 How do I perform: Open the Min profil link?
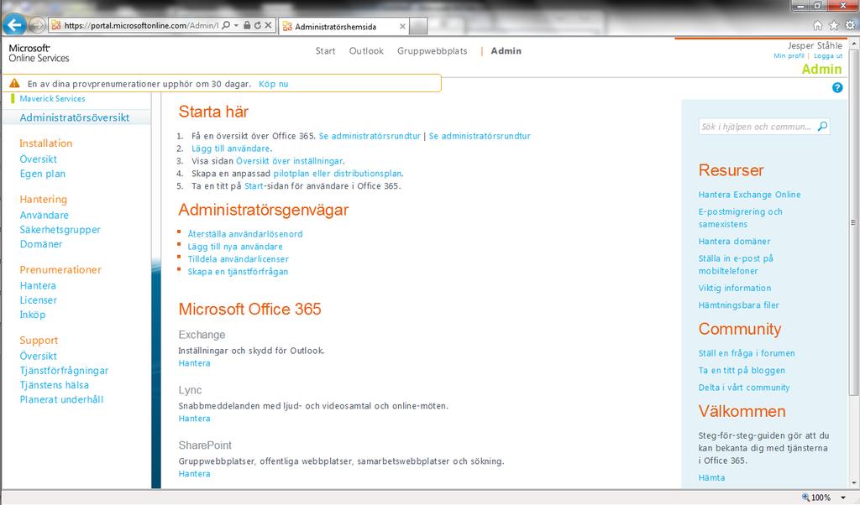tap(789, 56)
